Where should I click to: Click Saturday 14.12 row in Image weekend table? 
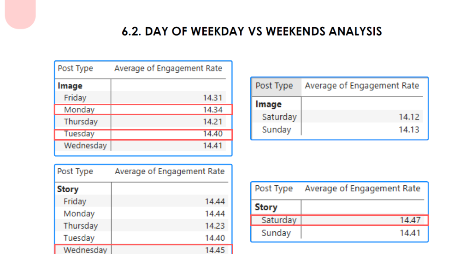click(337, 117)
